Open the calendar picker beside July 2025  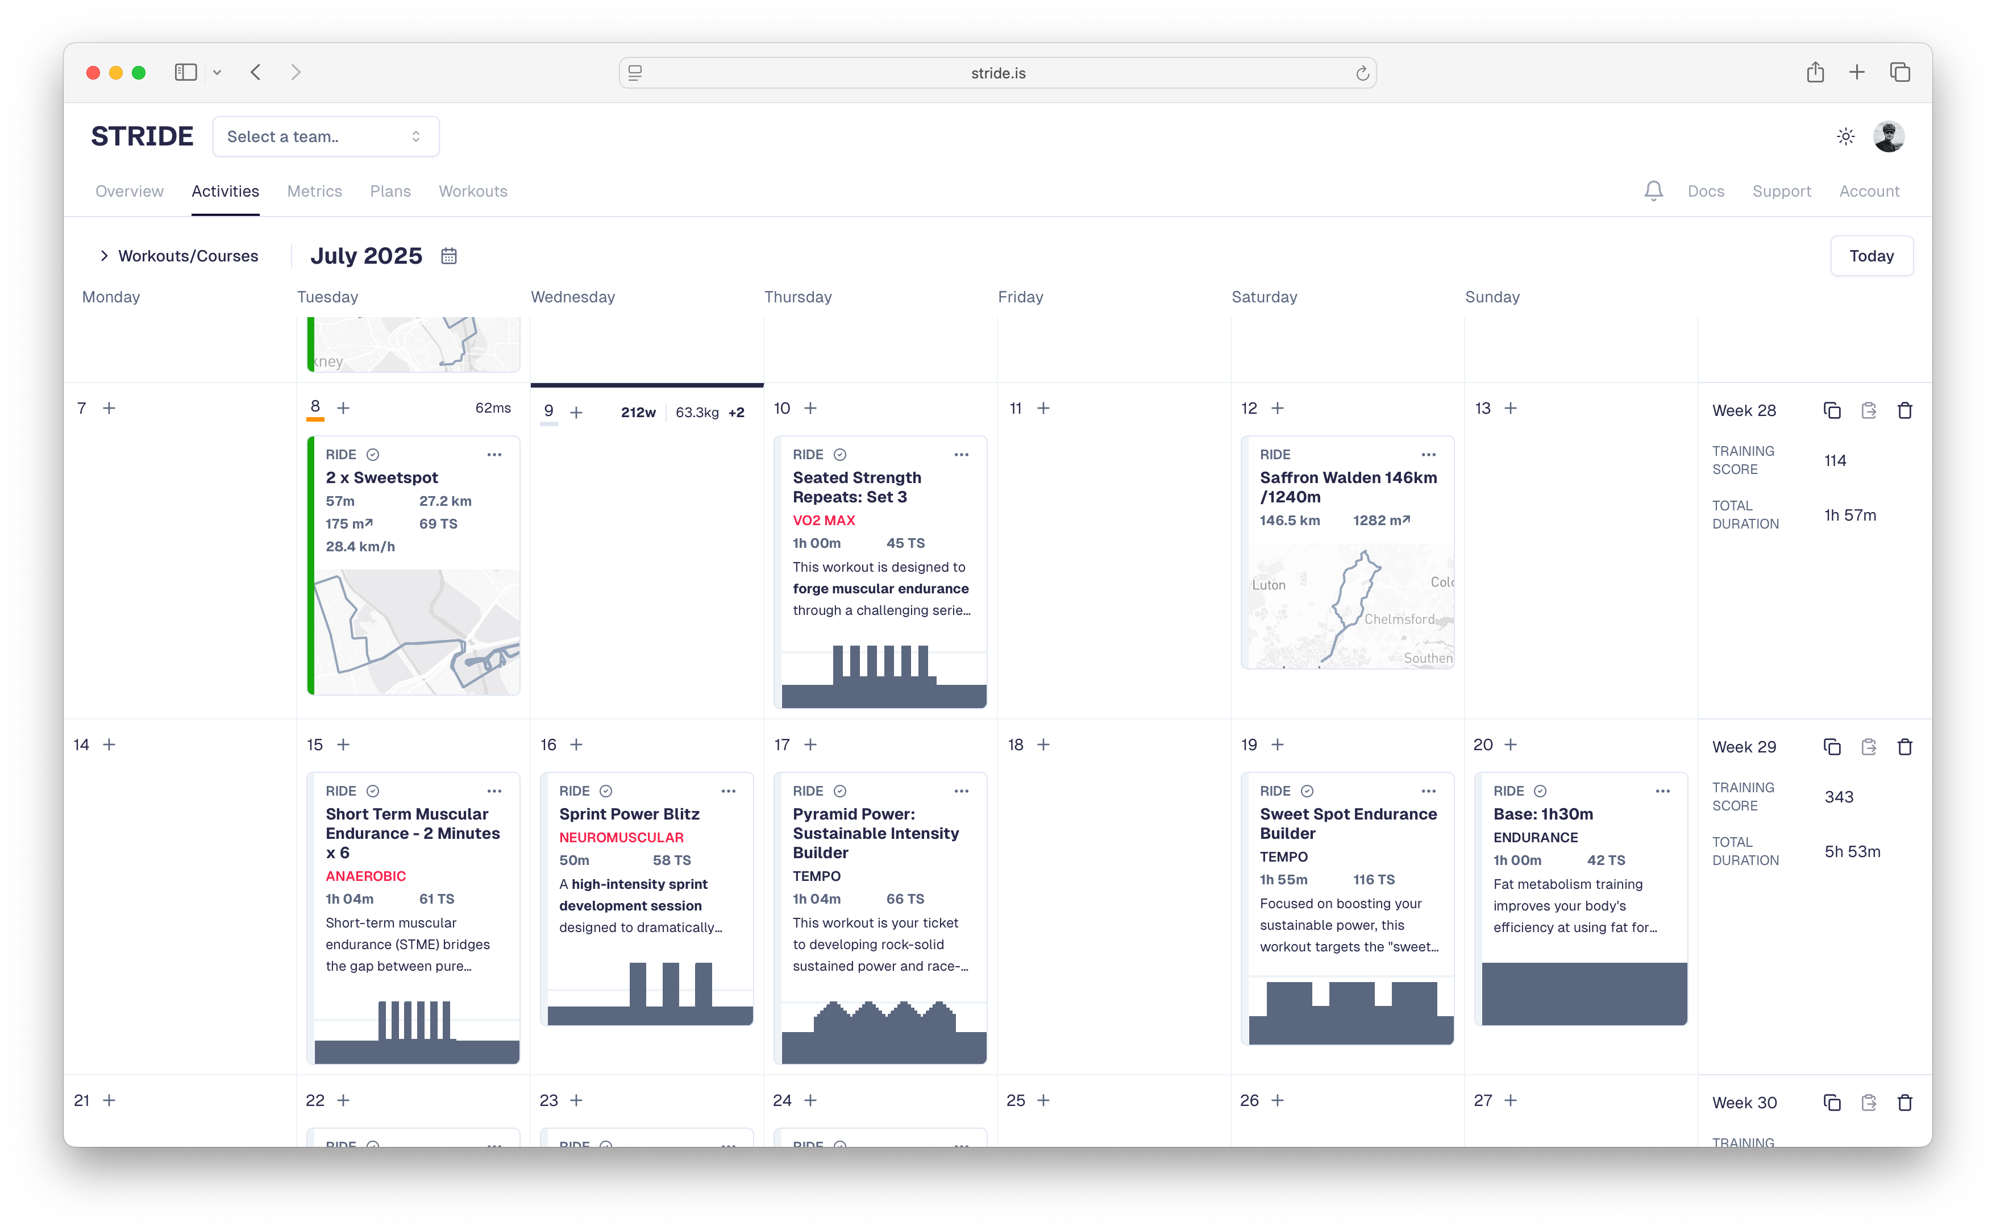[448, 256]
